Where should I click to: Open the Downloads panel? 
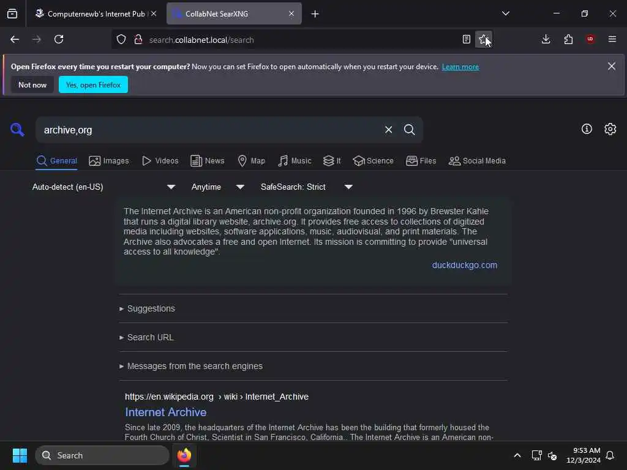[x=546, y=40]
